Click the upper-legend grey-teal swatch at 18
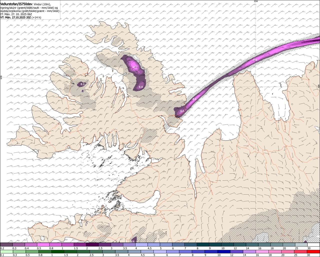Viewport: 320px width, 257px height. [277, 245]
